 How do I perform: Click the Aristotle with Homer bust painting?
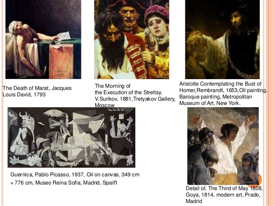(x=222, y=40)
